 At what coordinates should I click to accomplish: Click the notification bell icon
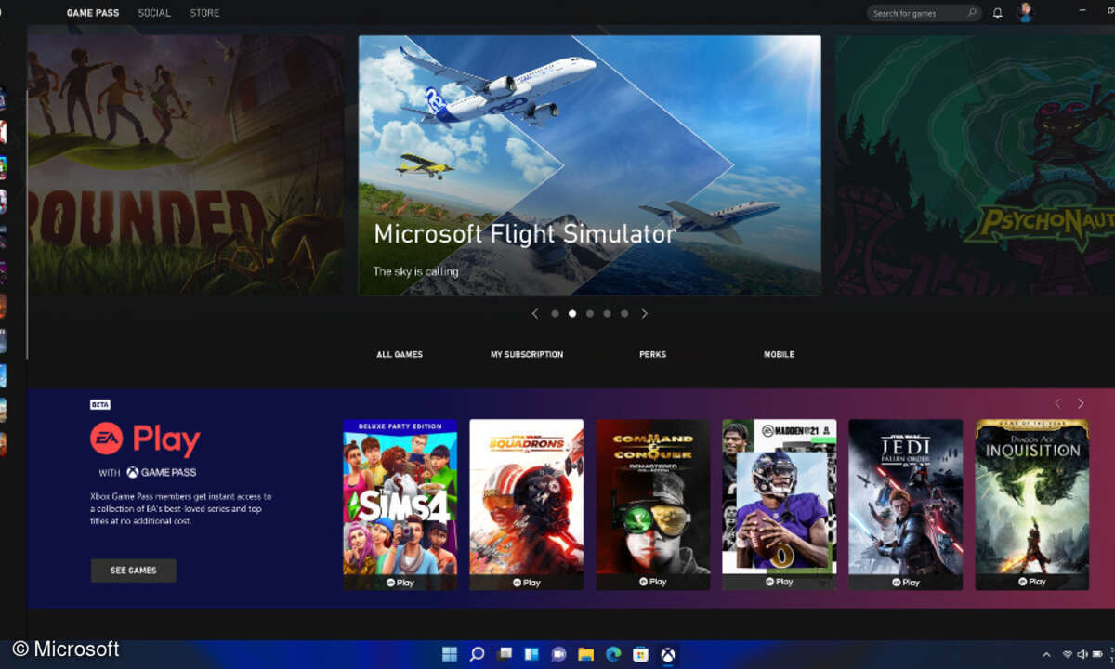pos(998,13)
